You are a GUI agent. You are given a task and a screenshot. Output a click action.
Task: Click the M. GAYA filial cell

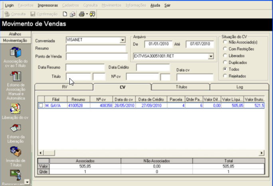coord(56,106)
